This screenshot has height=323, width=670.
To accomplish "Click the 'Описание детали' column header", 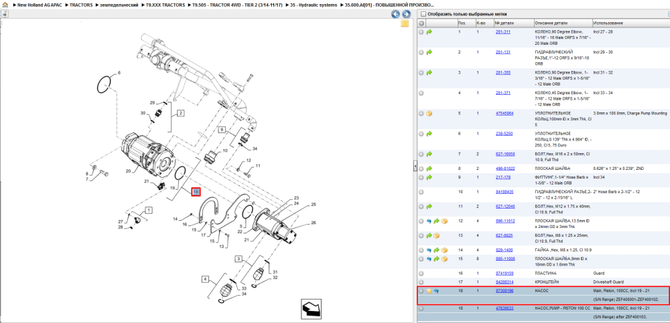I will pyautogui.click(x=563, y=23).
